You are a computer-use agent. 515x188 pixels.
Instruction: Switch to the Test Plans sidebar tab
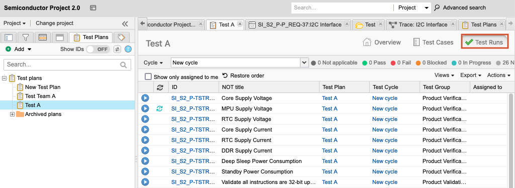pos(91,37)
